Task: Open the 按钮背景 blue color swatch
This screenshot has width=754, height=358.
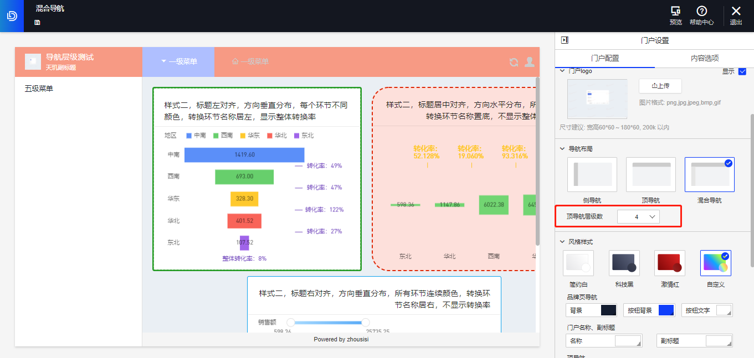Action: 667,310
